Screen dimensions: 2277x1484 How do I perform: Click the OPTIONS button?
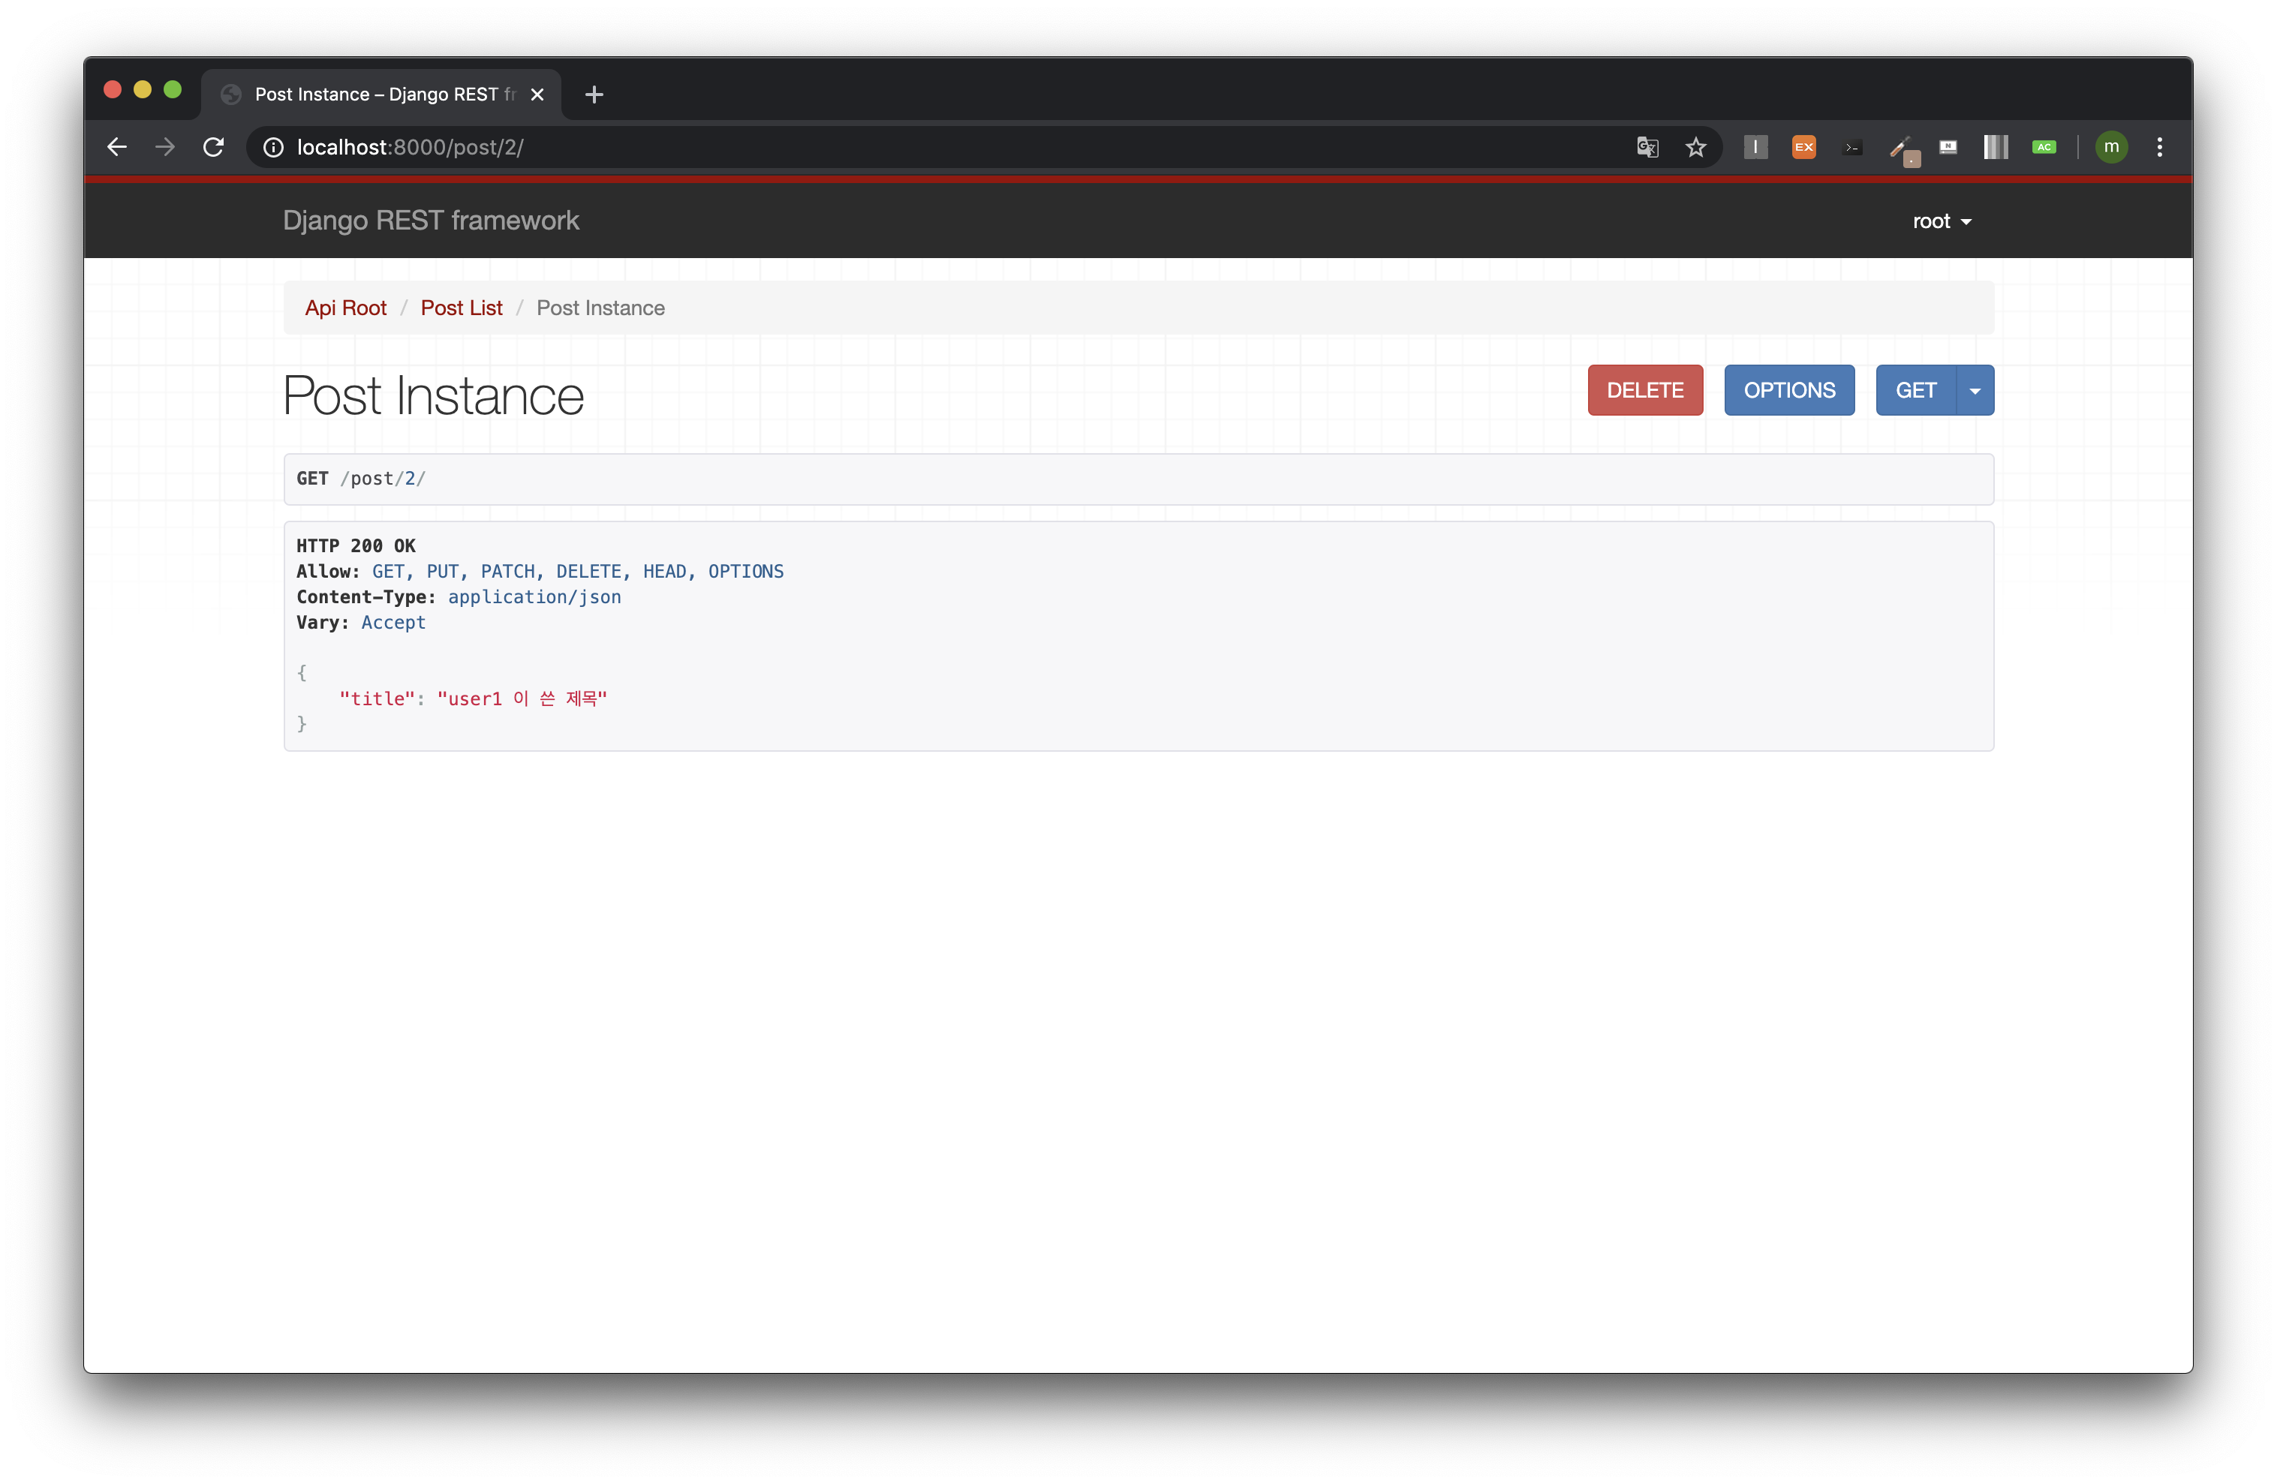pos(1788,390)
